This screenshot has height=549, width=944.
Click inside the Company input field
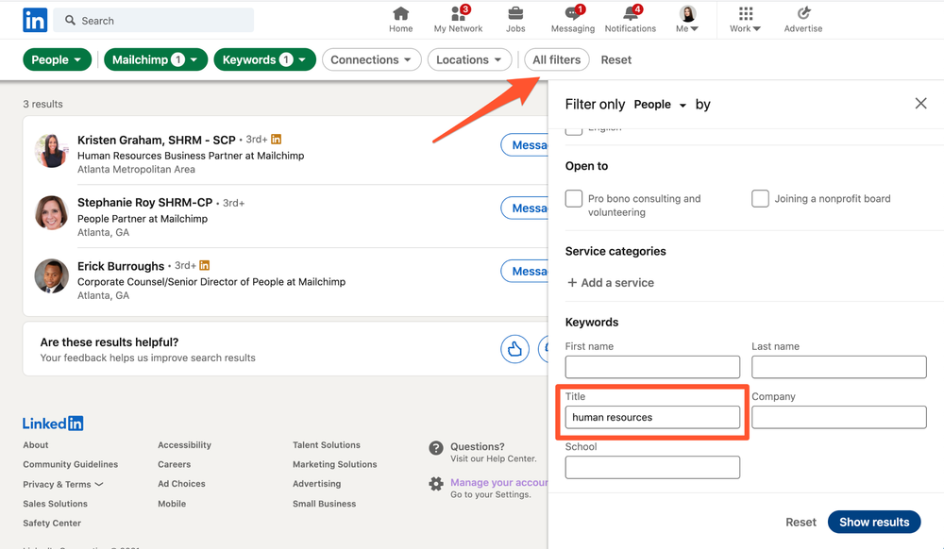pyautogui.click(x=838, y=417)
